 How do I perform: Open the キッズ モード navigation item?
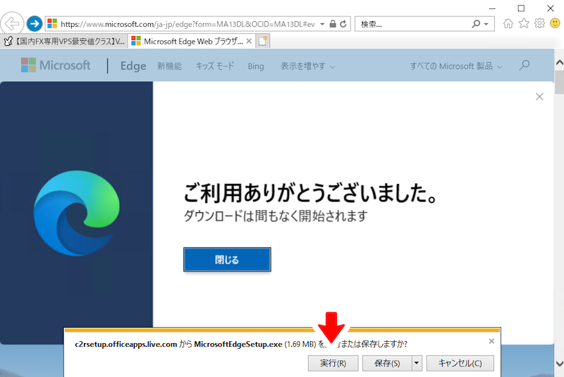[215, 66]
